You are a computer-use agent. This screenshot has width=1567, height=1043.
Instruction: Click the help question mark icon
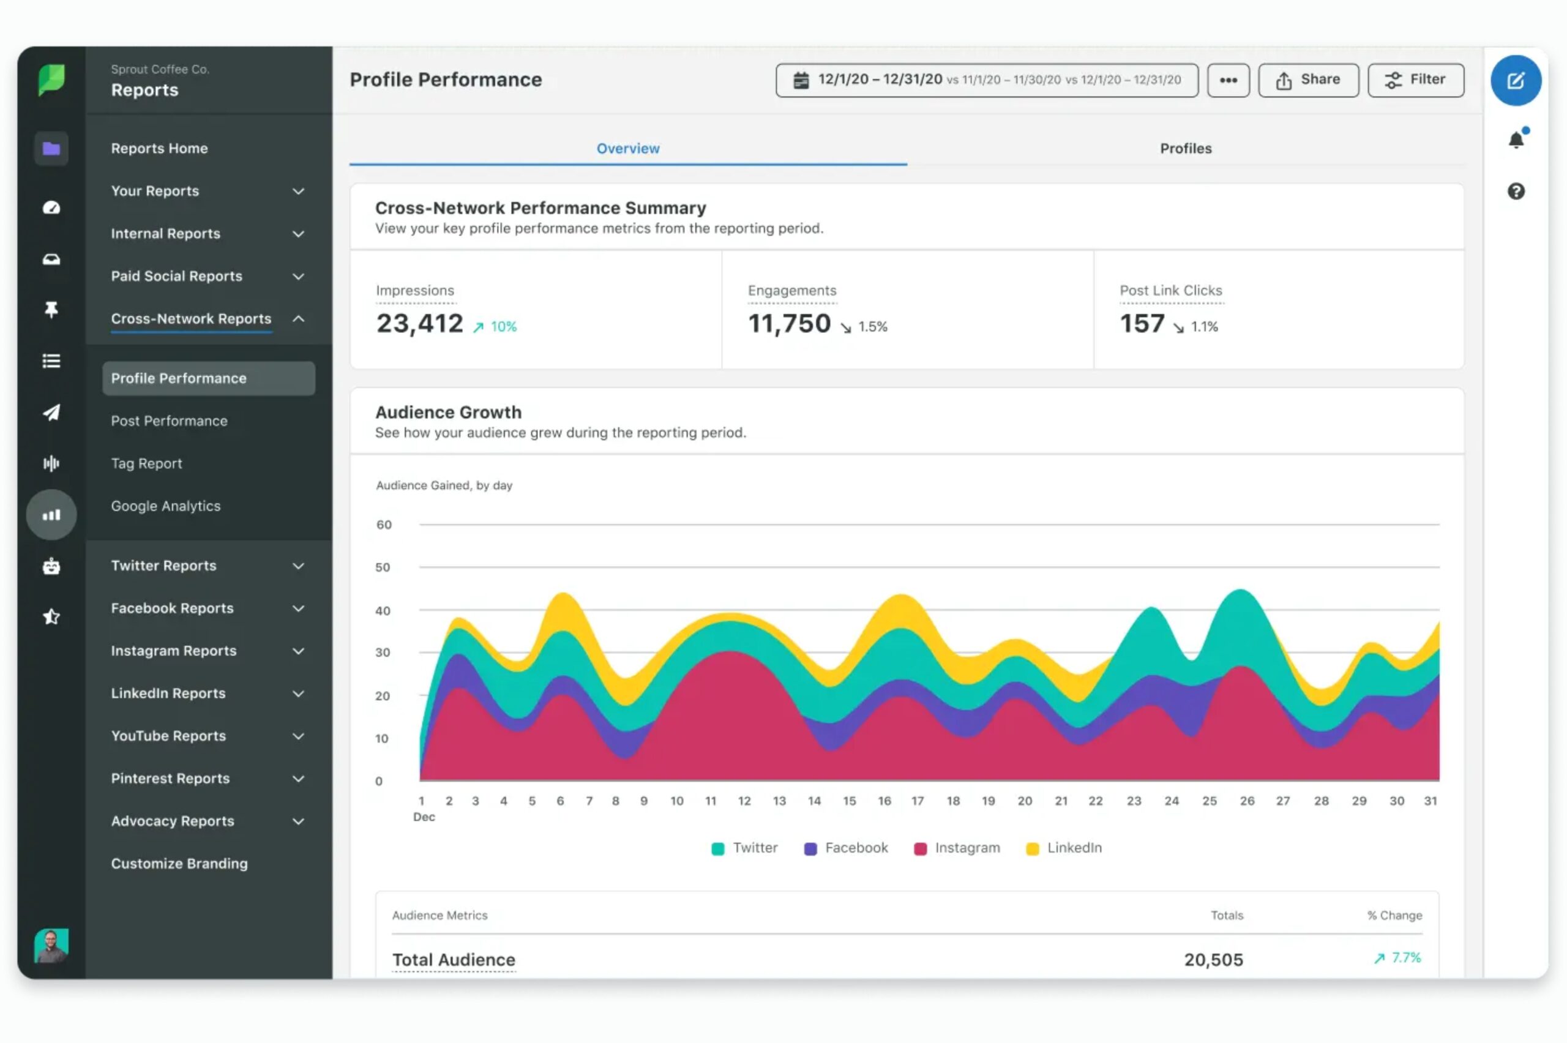tap(1516, 192)
